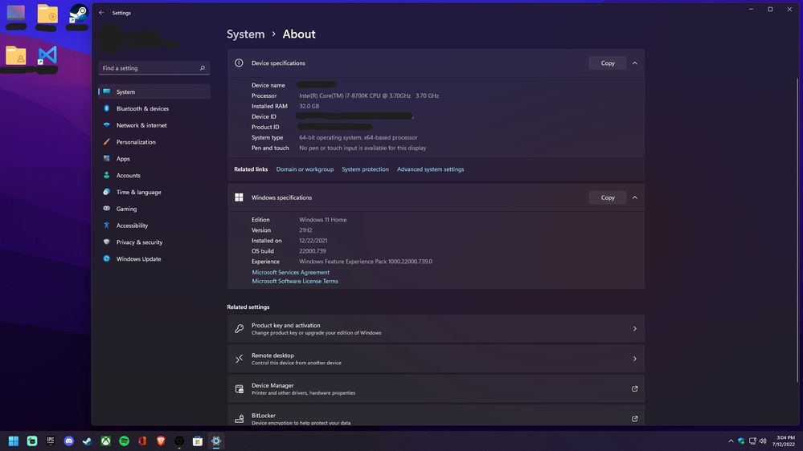Open the teal app next to Start

tap(32, 441)
